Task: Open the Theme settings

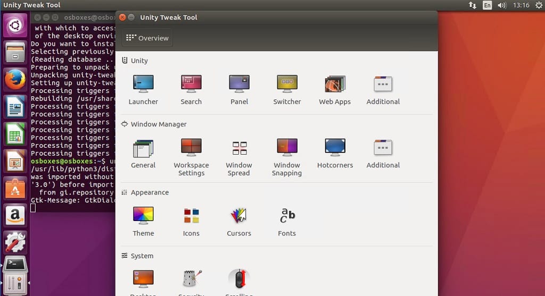Action: click(x=143, y=222)
